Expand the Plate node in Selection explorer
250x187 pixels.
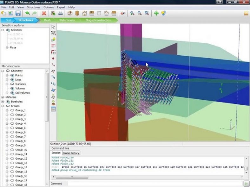pos(7,47)
